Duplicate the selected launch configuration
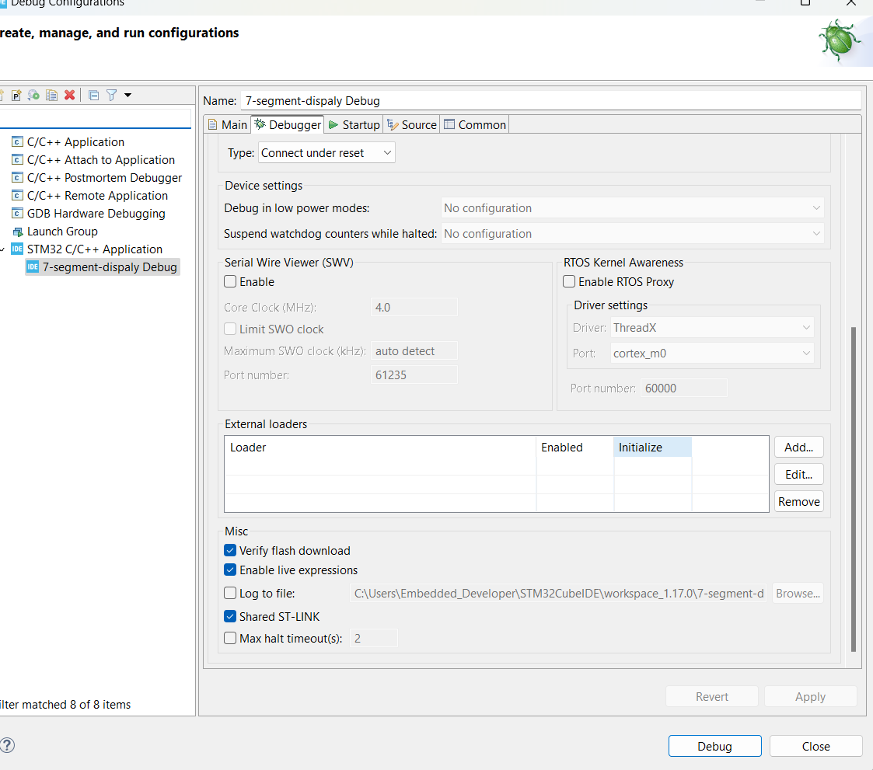 [51, 95]
